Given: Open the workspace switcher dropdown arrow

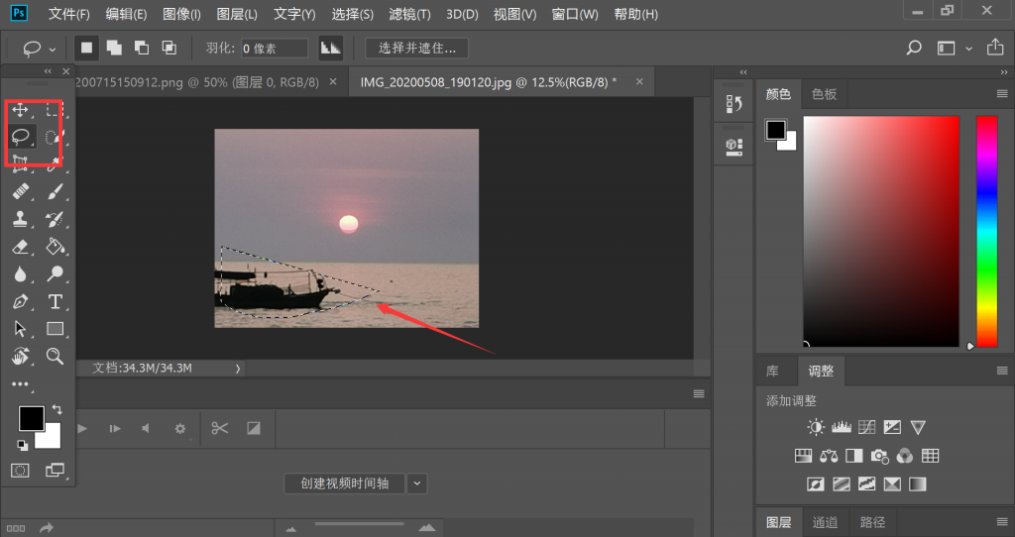Looking at the screenshot, I should click(969, 49).
